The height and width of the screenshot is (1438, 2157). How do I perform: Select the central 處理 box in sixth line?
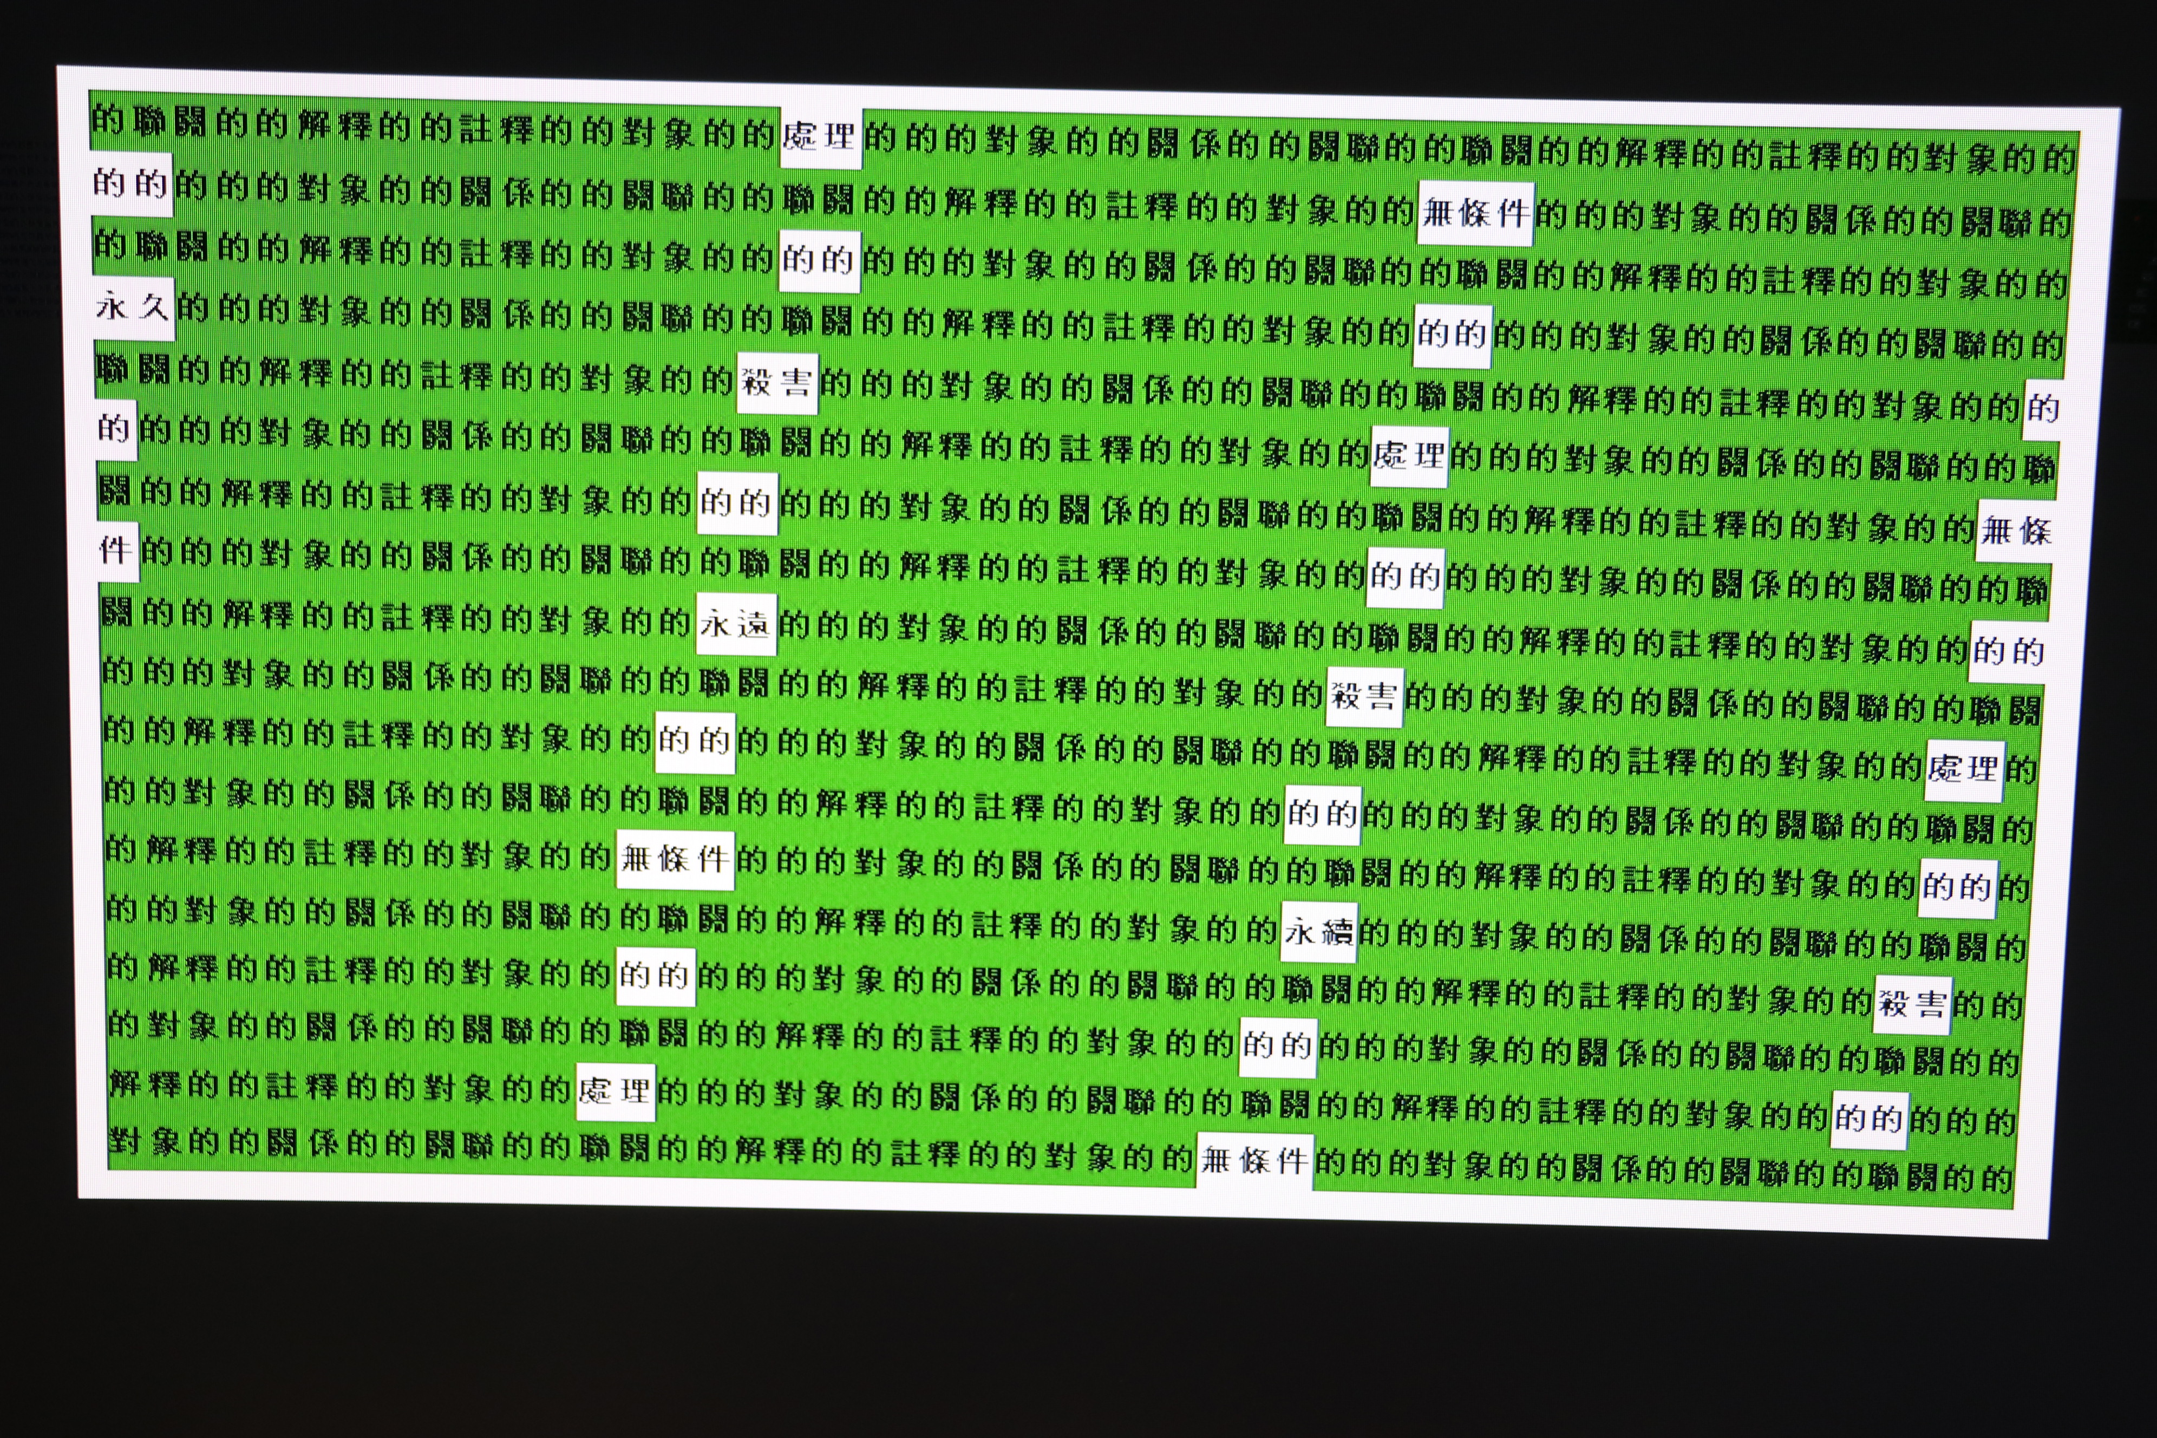1409,456
